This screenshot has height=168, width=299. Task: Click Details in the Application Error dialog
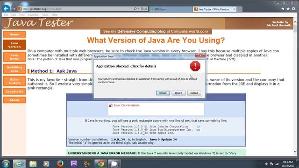(163, 93)
